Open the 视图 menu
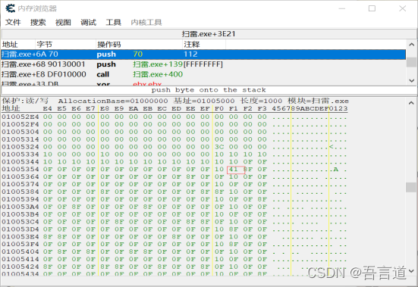This screenshot has height=287, width=418. (63, 23)
